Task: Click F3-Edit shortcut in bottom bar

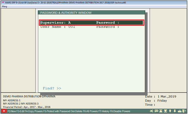Action: click(x=20, y=111)
